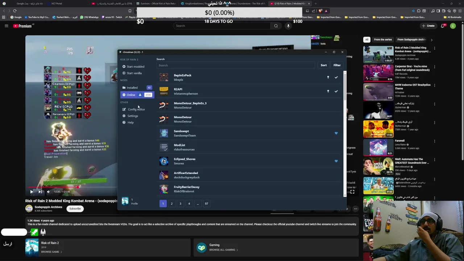
Task: Click the voice search microphone icon
Action: [288, 26]
